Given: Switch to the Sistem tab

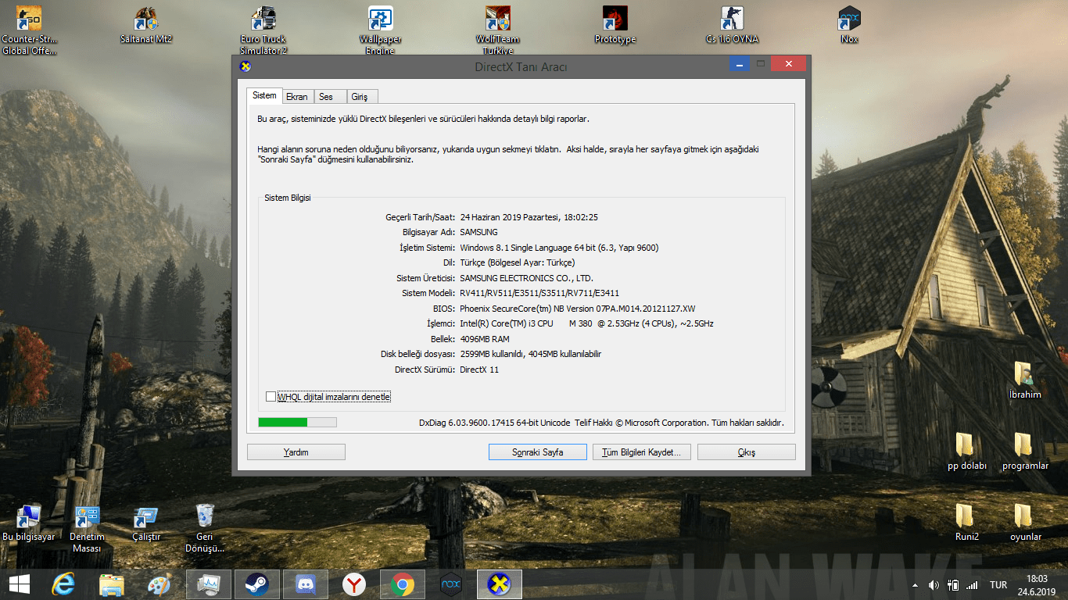Looking at the screenshot, I should pos(264,95).
